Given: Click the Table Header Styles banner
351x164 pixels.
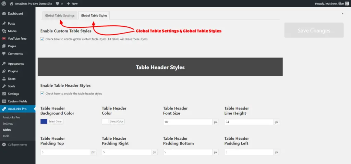Looking at the screenshot, I should click(160, 67).
